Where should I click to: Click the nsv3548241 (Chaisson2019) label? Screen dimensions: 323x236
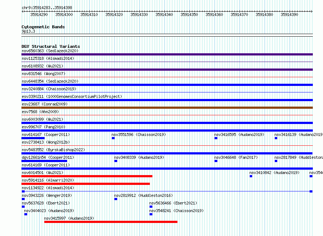point(176,211)
